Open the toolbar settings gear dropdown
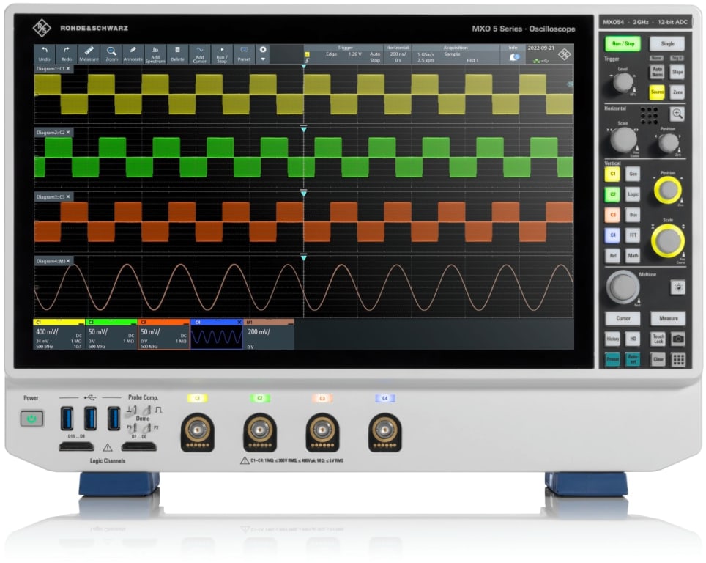 pyautogui.click(x=263, y=54)
